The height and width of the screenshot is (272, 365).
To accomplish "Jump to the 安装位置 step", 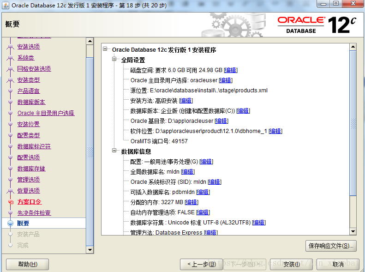I will click(x=29, y=124).
